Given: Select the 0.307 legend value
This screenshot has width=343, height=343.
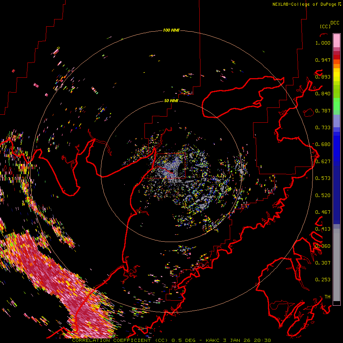Looking at the screenshot, I should click(323, 263).
